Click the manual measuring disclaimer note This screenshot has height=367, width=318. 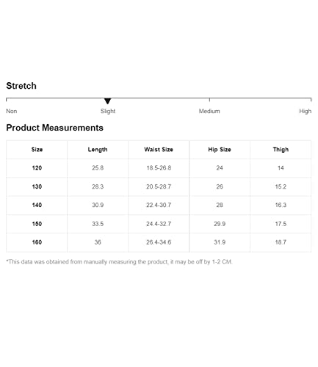pyautogui.click(x=119, y=262)
